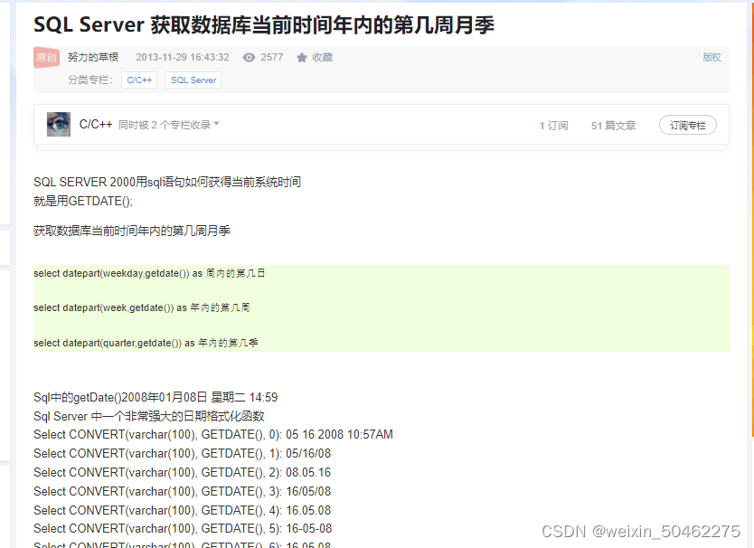Click the CONVERT line ending 4): 16.05.08

(x=183, y=510)
